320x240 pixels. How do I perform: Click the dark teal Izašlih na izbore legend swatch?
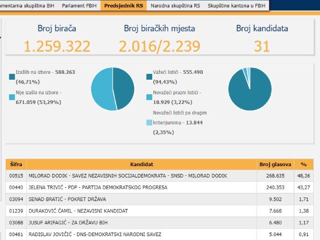click(12, 77)
